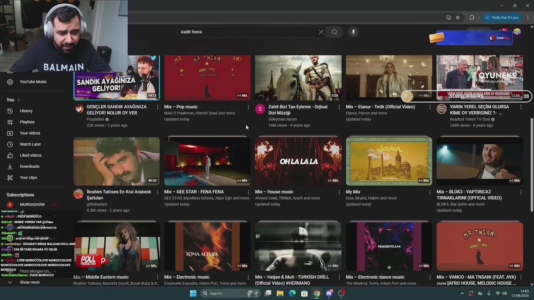The image size is (534, 300).
Task: Open göbekadam channel avatar
Action: point(78,194)
